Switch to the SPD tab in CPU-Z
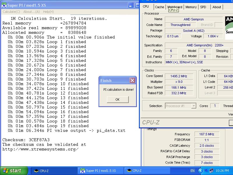The width and height of the screenshot is (233, 175). click(x=203, y=7)
